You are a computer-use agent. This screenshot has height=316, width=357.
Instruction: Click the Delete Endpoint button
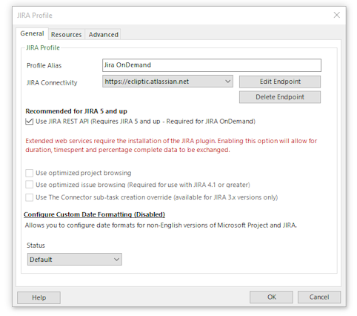click(x=280, y=97)
